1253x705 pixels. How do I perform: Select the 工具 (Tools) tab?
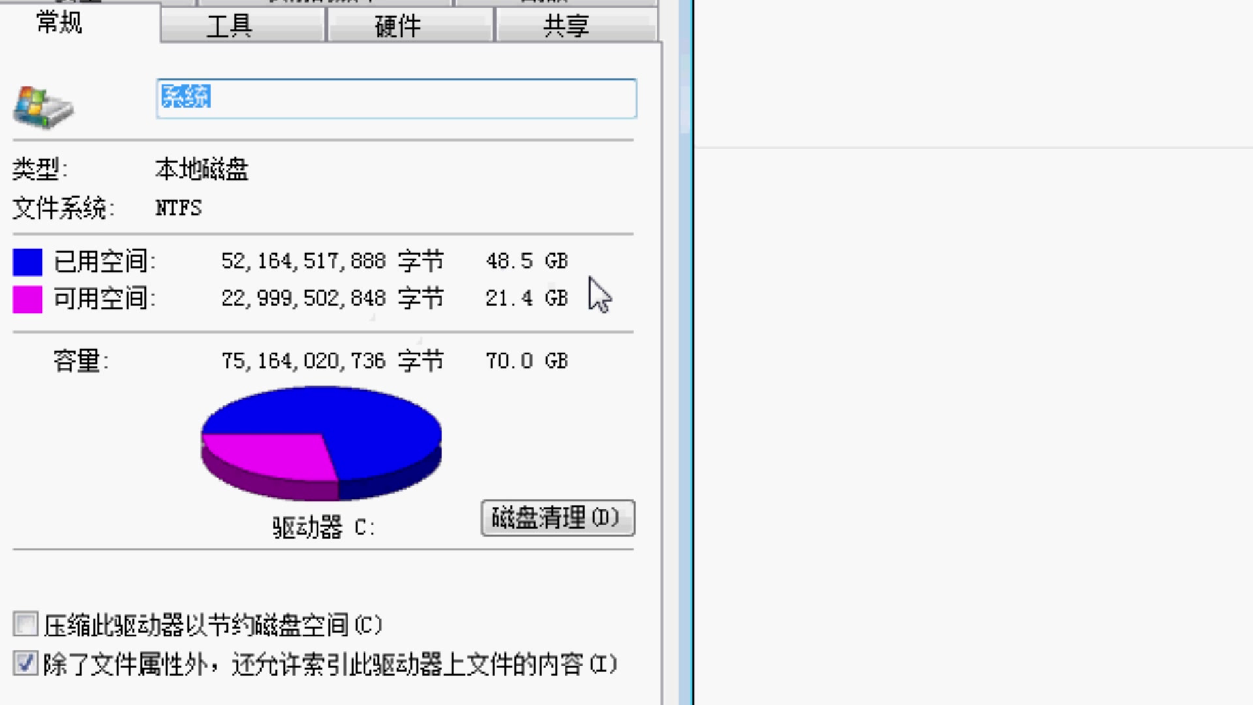[229, 25]
